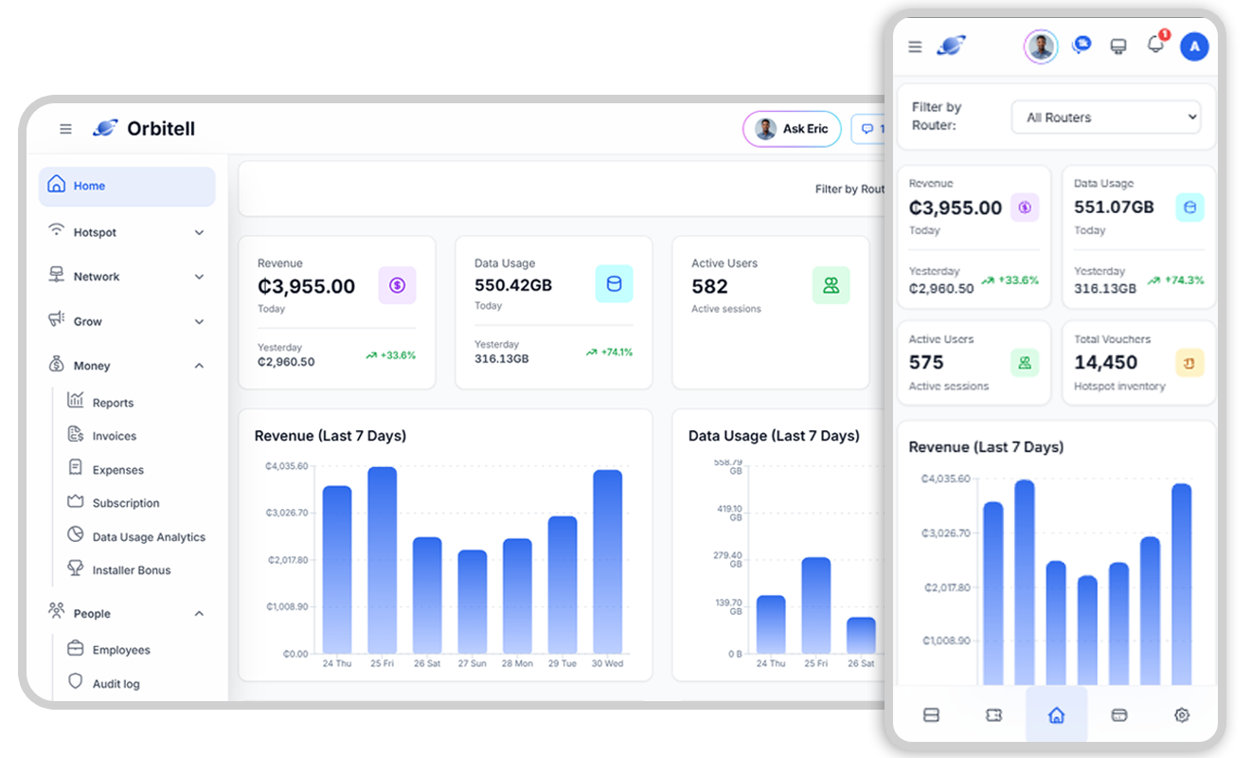
Task: Click the Active Users people icon in desktop card
Action: tap(831, 285)
